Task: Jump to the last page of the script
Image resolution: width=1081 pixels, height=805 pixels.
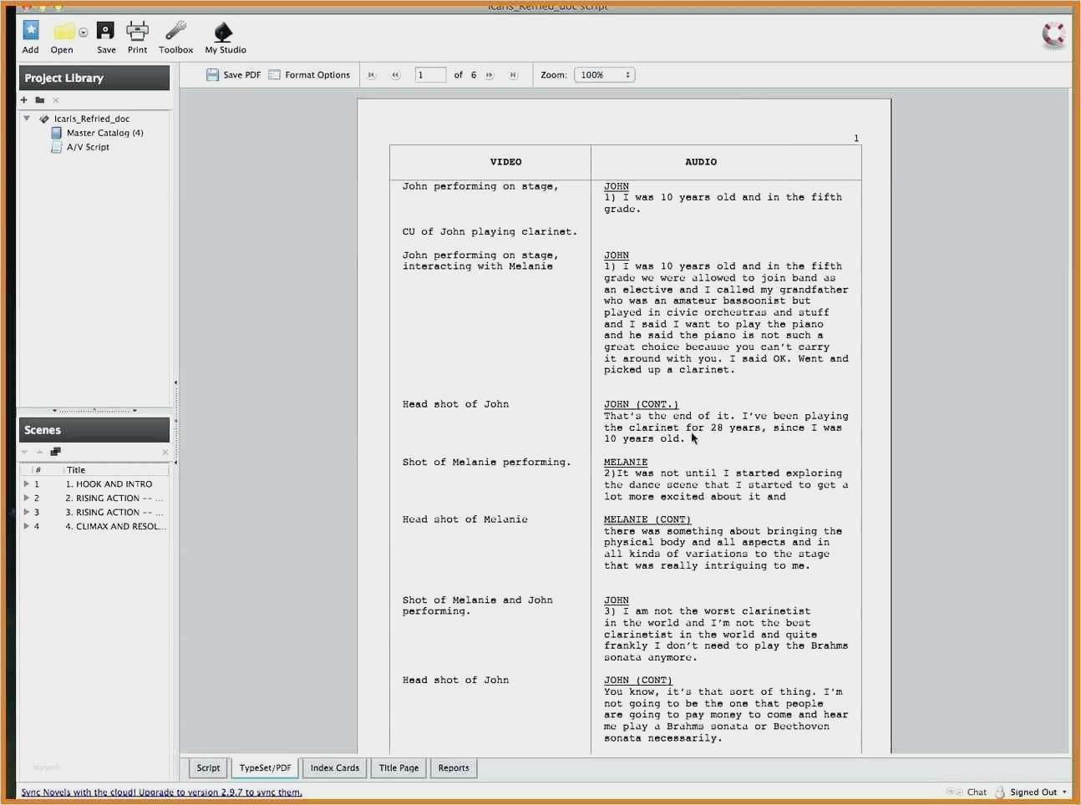Action: 512,74
